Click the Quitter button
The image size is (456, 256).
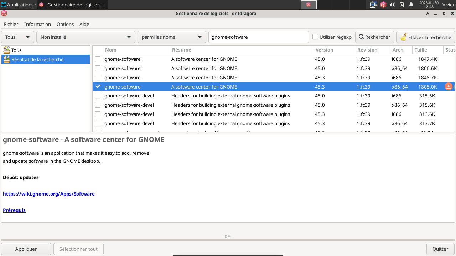click(440, 249)
